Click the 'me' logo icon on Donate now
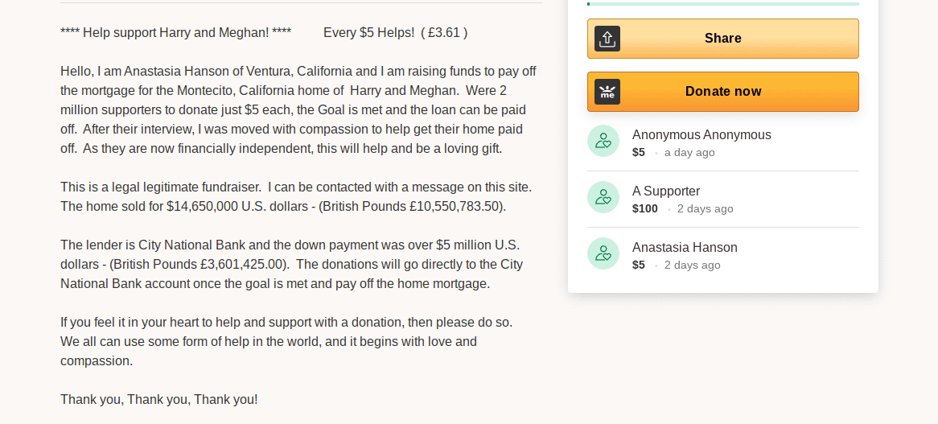This screenshot has width=938, height=424. [x=607, y=92]
